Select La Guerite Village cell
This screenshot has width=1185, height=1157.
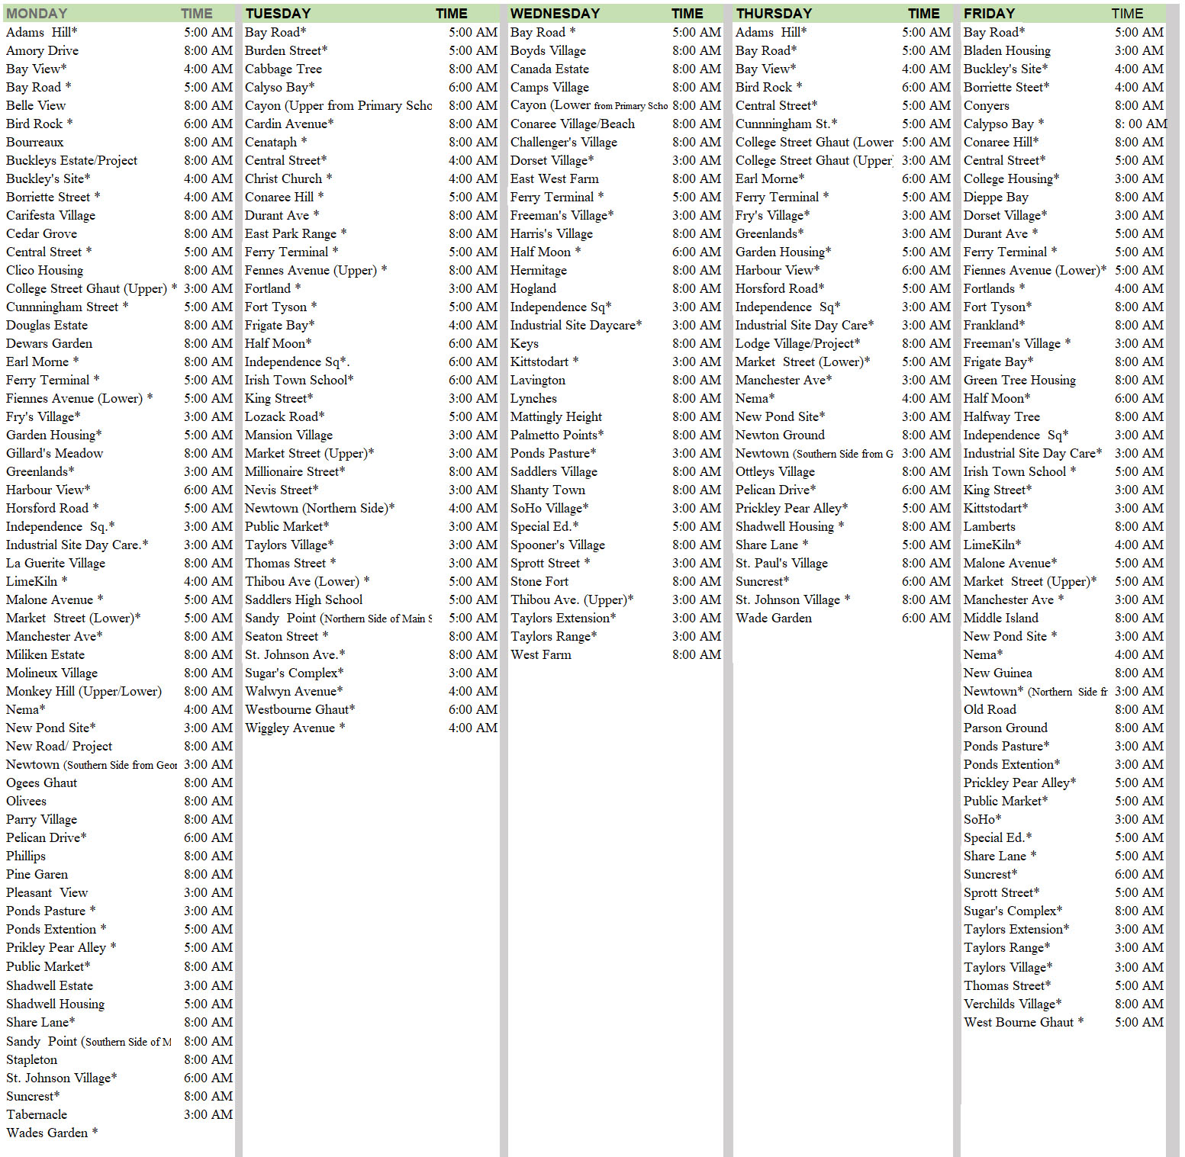56,563
